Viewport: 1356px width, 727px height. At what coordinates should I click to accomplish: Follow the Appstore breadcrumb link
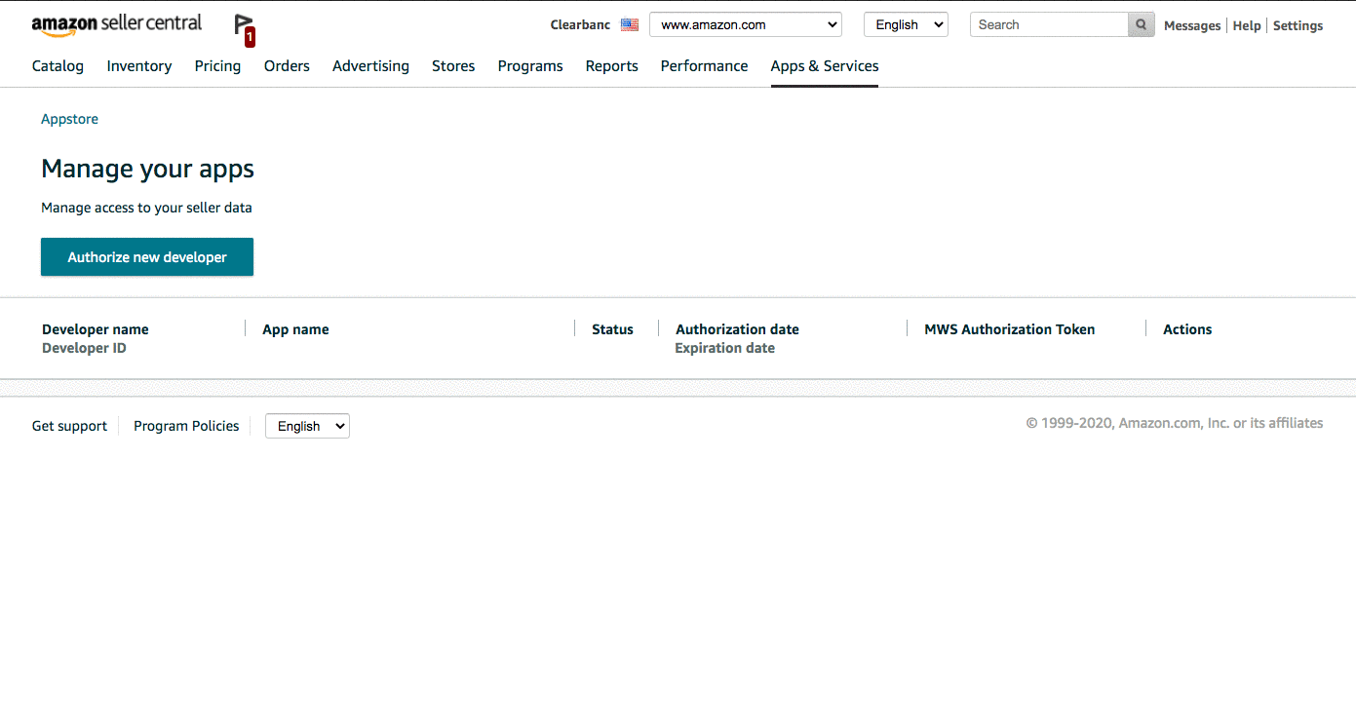click(69, 119)
